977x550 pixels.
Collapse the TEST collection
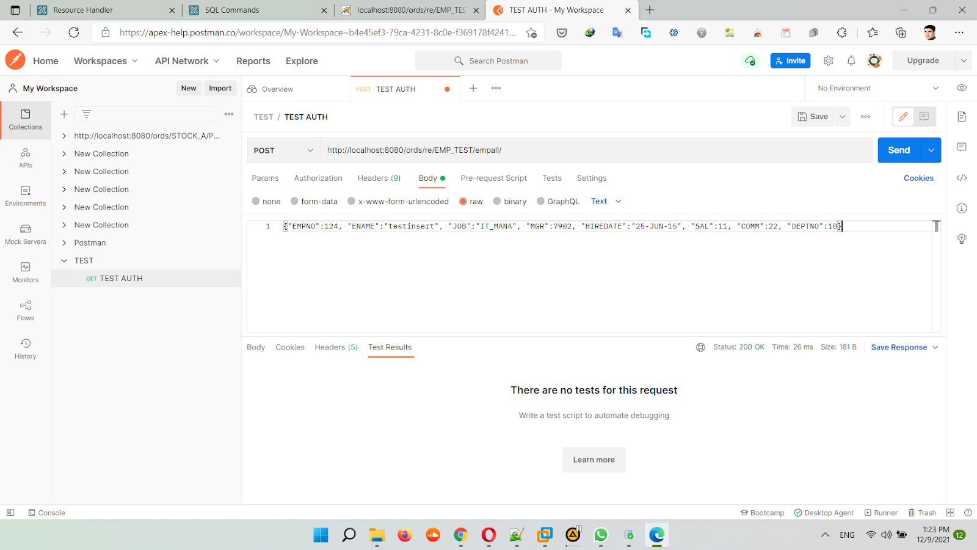tap(64, 260)
